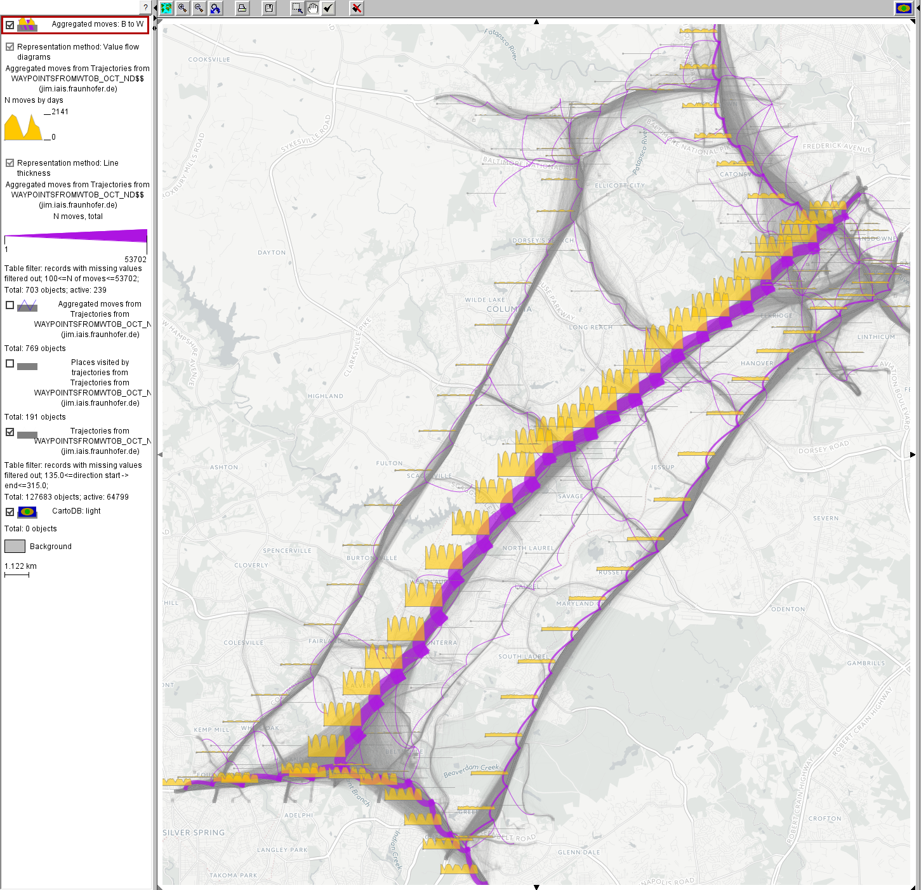Screen dimensions: 921x890
Task: Enable the Places visited by trajectories layer
Action: pyautogui.click(x=10, y=364)
